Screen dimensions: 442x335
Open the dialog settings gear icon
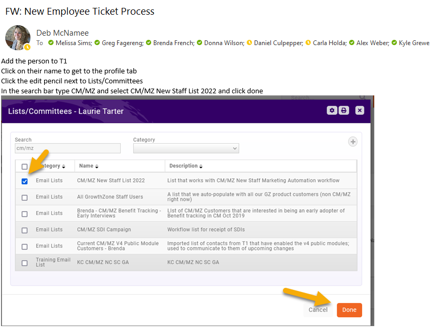click(332, 111)
